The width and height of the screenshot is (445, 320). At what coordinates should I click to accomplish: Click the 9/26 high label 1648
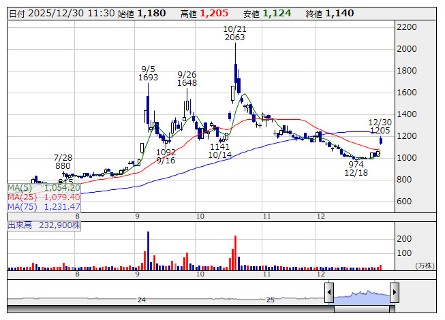(x=187, y=83)
